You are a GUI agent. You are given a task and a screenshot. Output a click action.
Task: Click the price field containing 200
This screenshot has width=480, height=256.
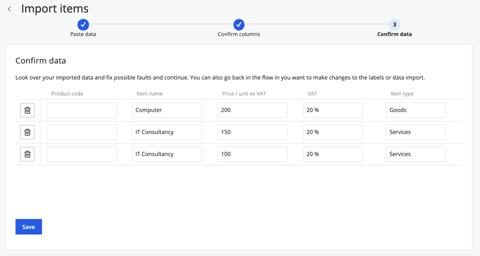252,110
